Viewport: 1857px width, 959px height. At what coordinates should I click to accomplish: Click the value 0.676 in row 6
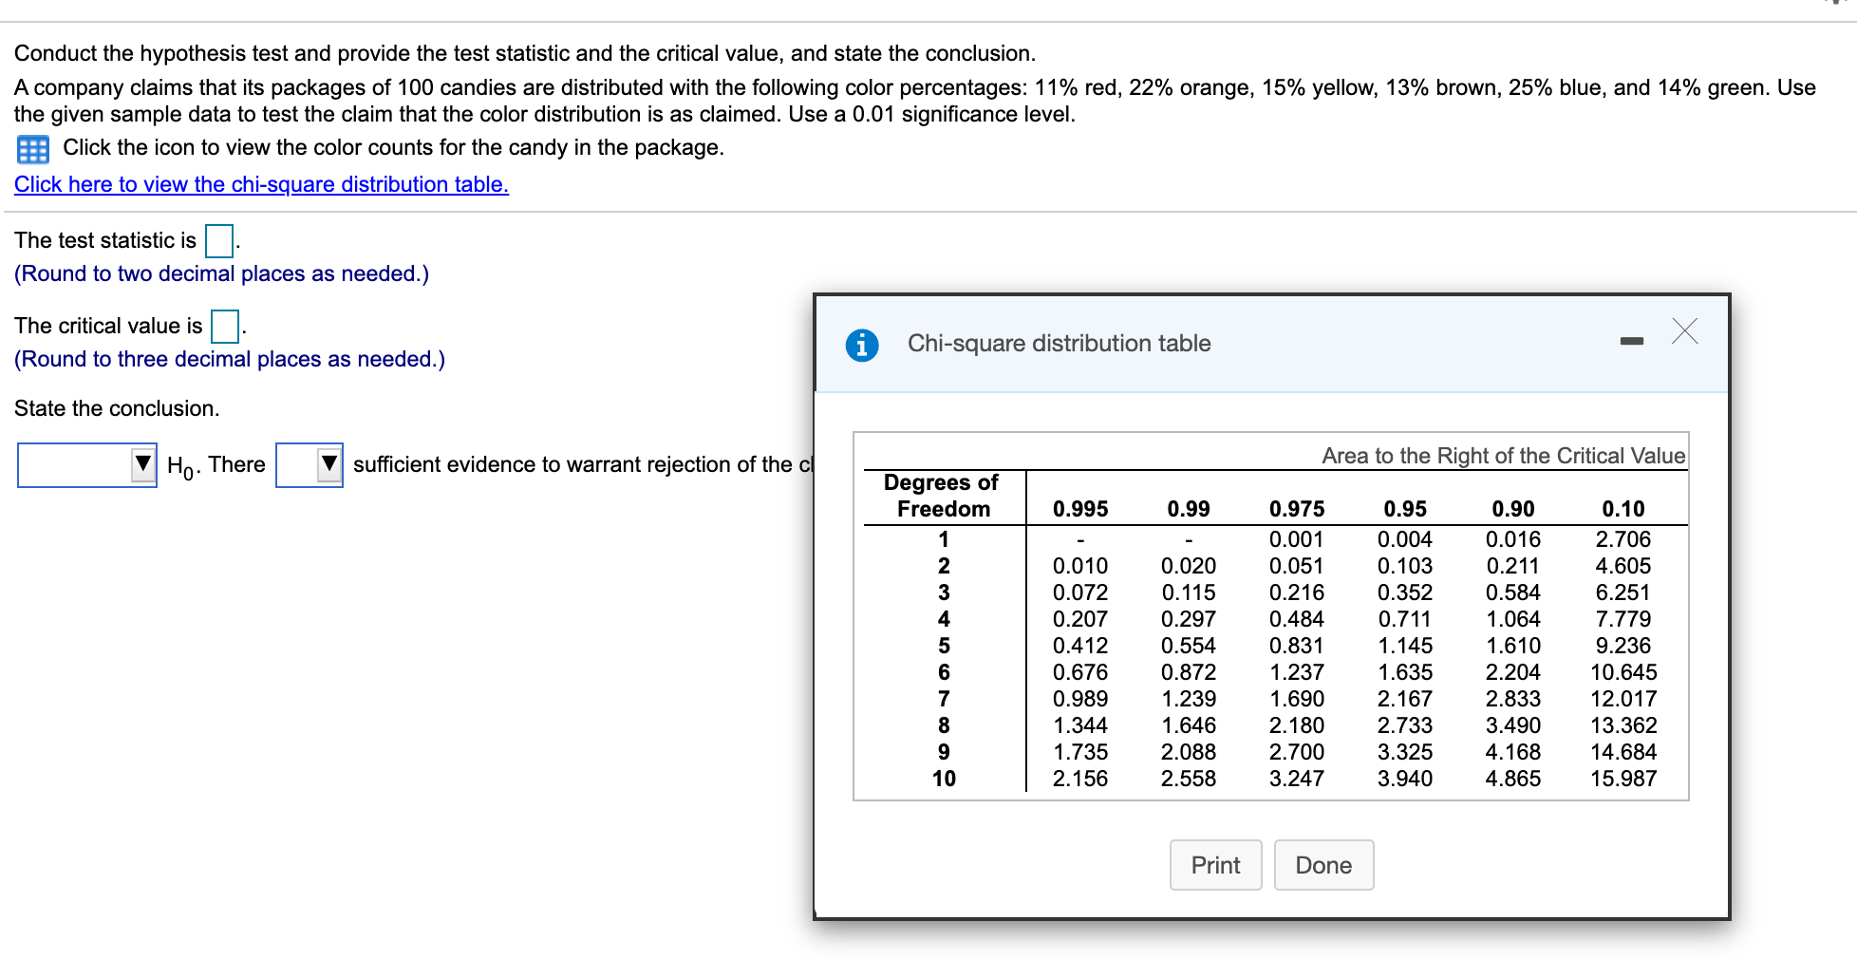[x=1080, y=672]
